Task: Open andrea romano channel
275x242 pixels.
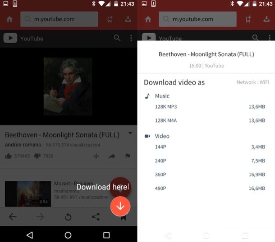Action: pyautogui.click(x=23, y=145)
